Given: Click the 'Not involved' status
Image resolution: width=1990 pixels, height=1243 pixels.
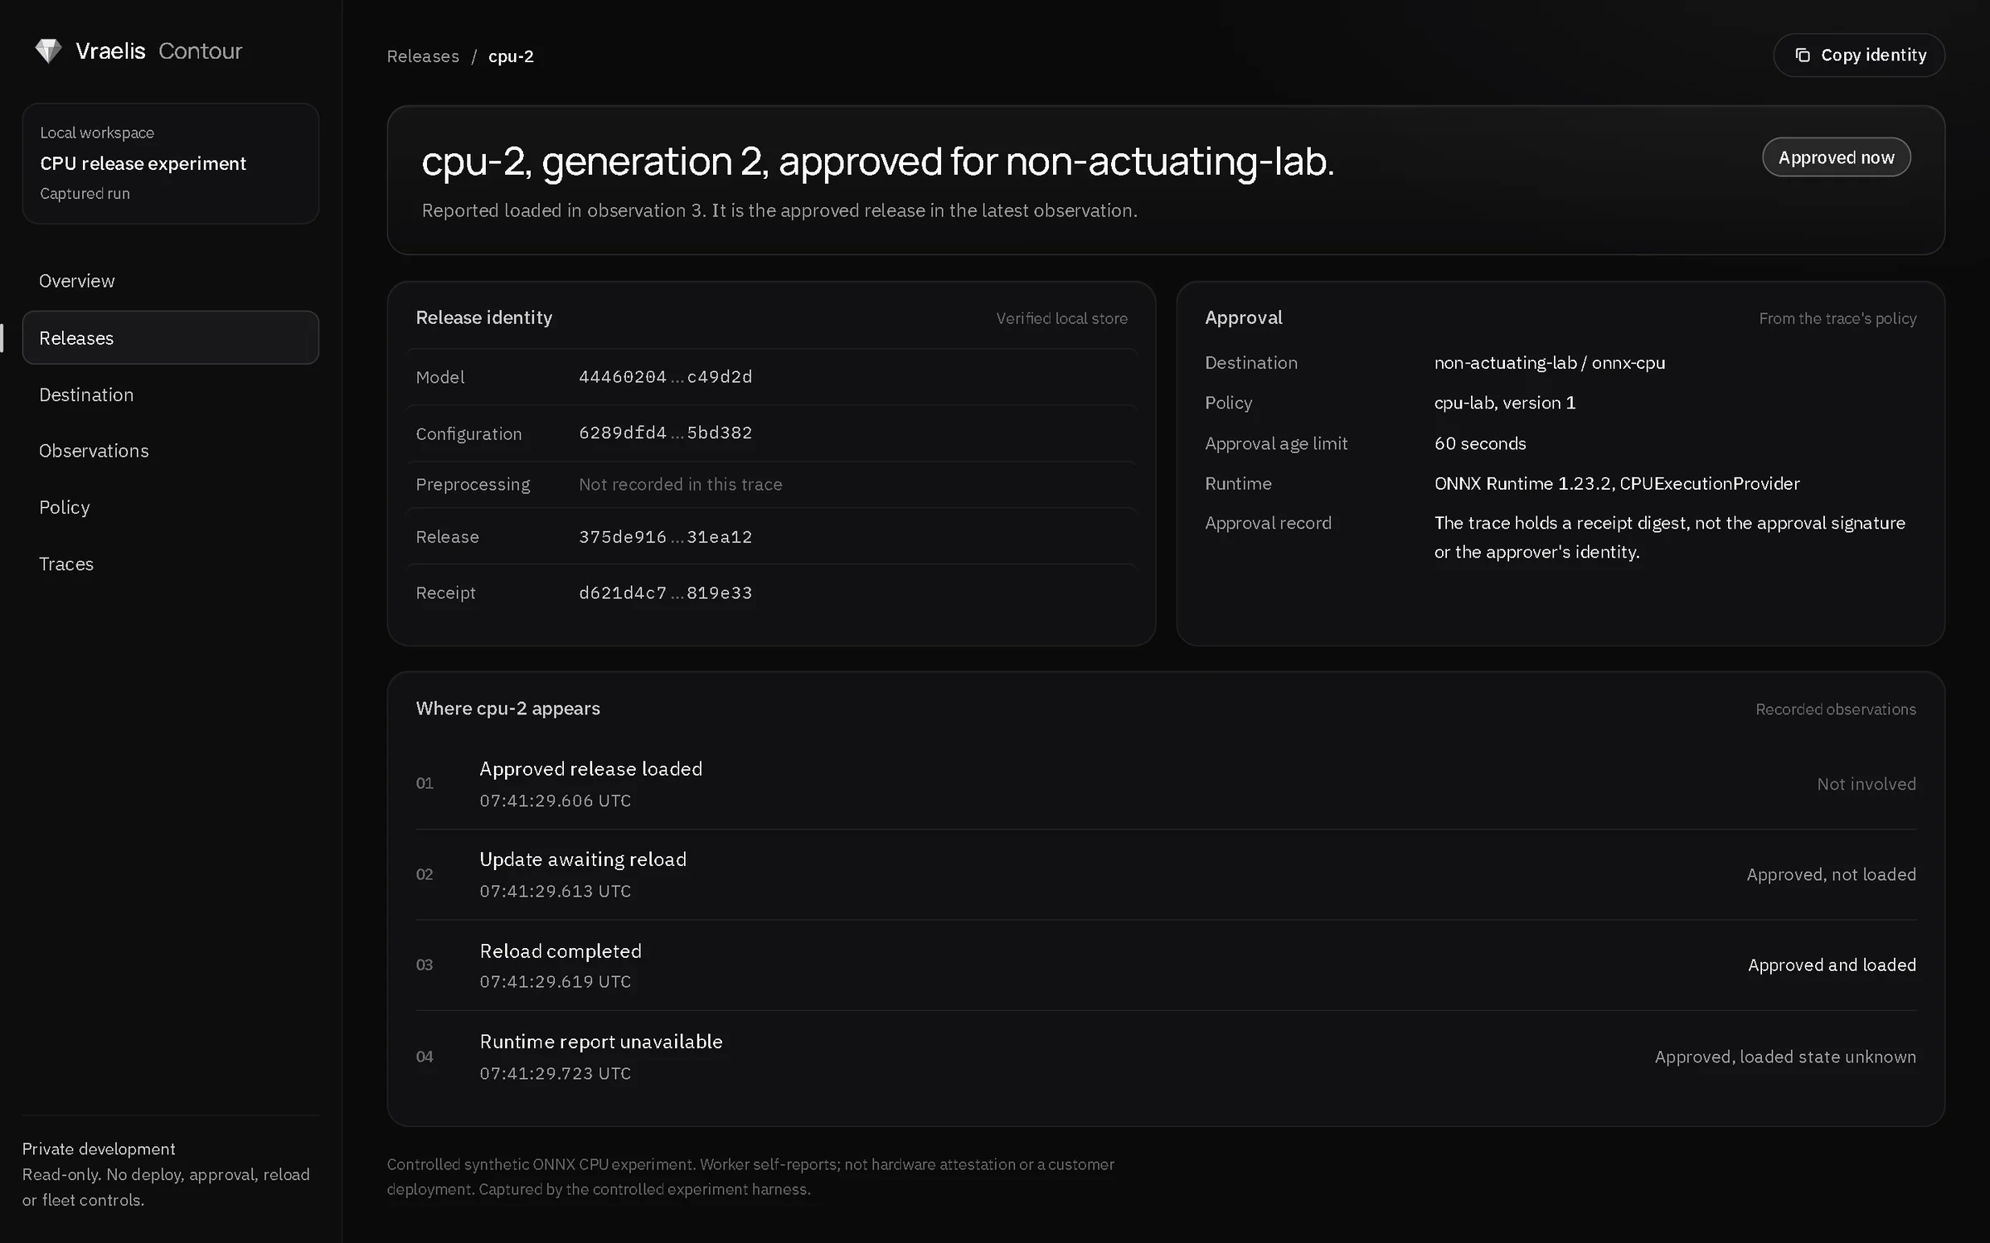Looking at the screenshot, I should (1866, 784).
